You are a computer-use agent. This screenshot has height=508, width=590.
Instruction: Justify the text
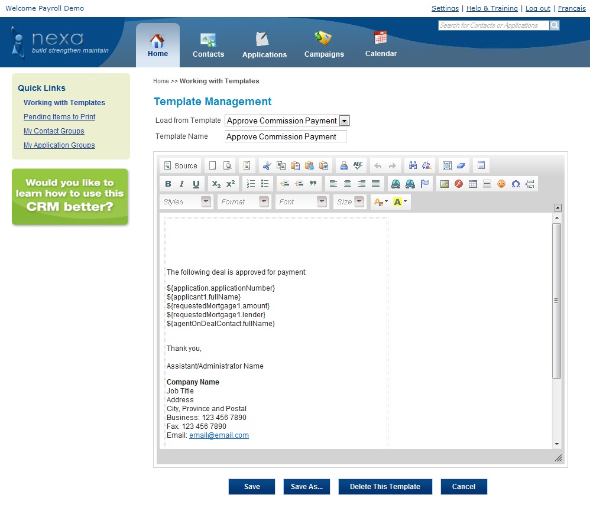click(375, 184)
